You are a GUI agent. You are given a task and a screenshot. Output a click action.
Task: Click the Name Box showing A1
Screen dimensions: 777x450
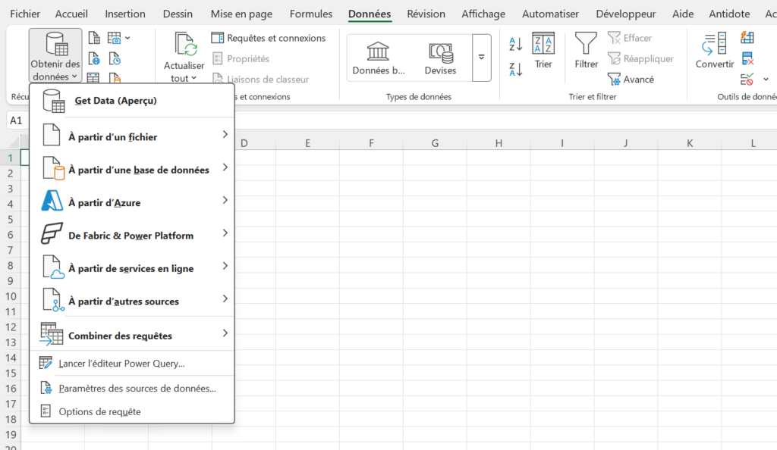[17, 120]
